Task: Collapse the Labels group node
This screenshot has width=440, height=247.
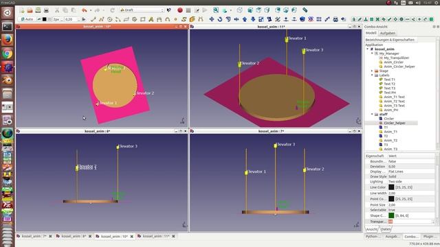Action: [x=372, y=75]
